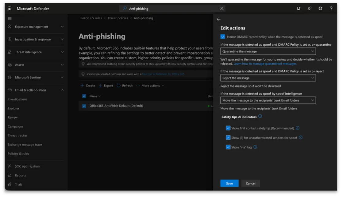Open the More actions dropdown
This screenshot has height=197, width=343.
(x=151, y=86)
